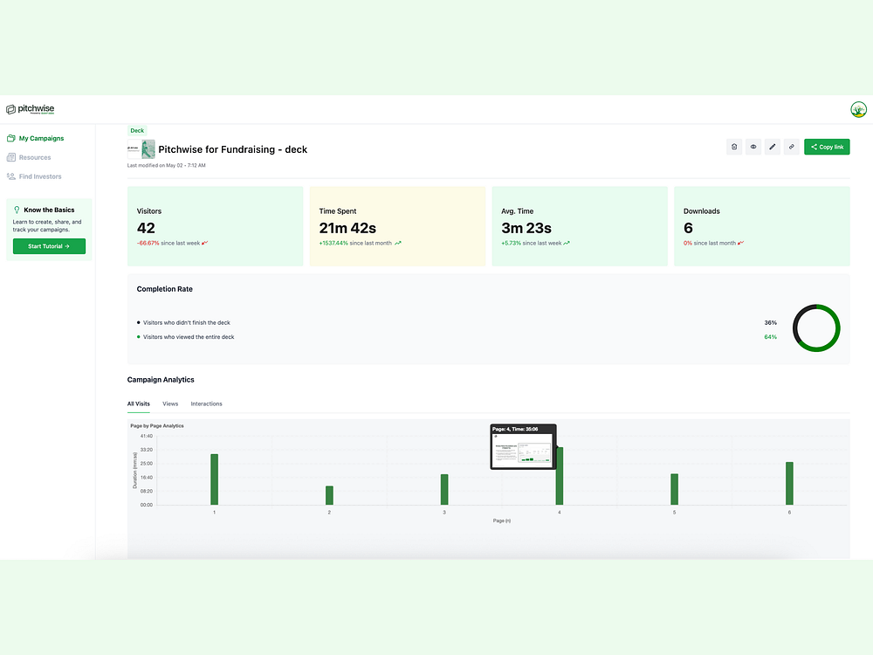The width and height of the screenshot is (873, 655).
Task: Switch to the Views tab
Action: coord(170,403)
